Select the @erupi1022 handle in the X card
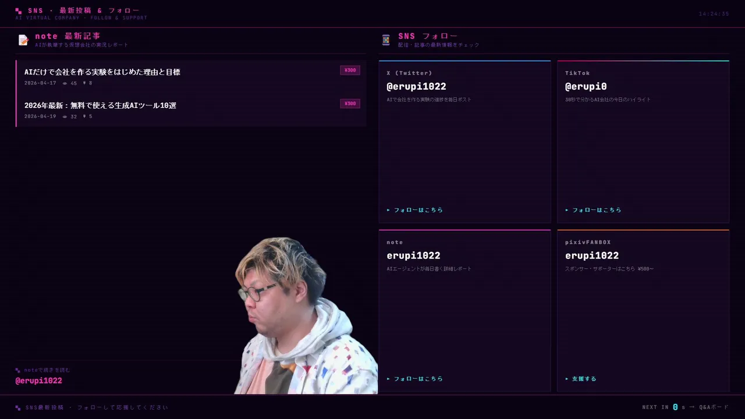 click(x=416, y=86)
